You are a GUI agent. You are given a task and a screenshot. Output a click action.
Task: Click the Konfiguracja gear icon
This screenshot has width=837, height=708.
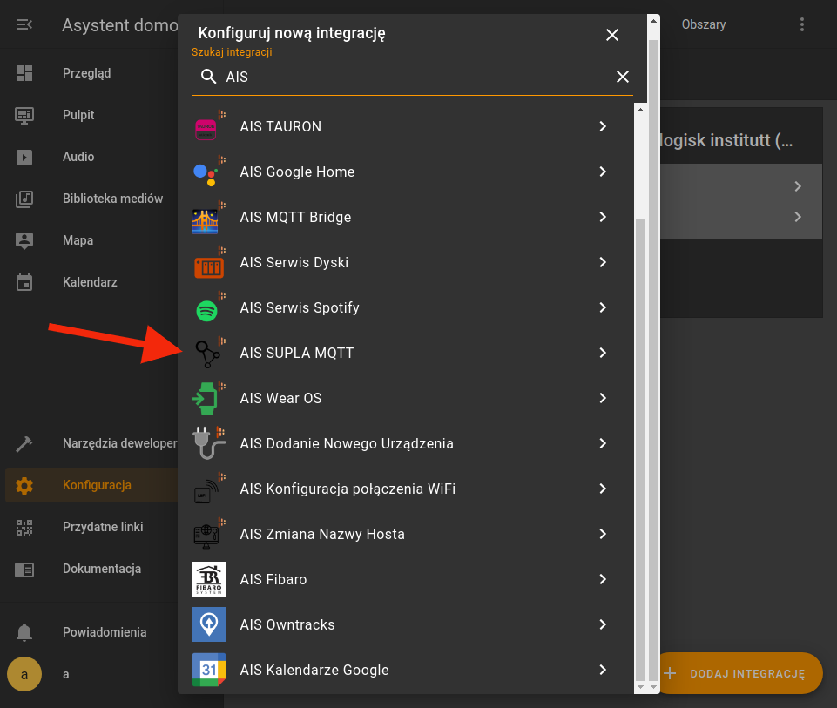click(24, 485)
